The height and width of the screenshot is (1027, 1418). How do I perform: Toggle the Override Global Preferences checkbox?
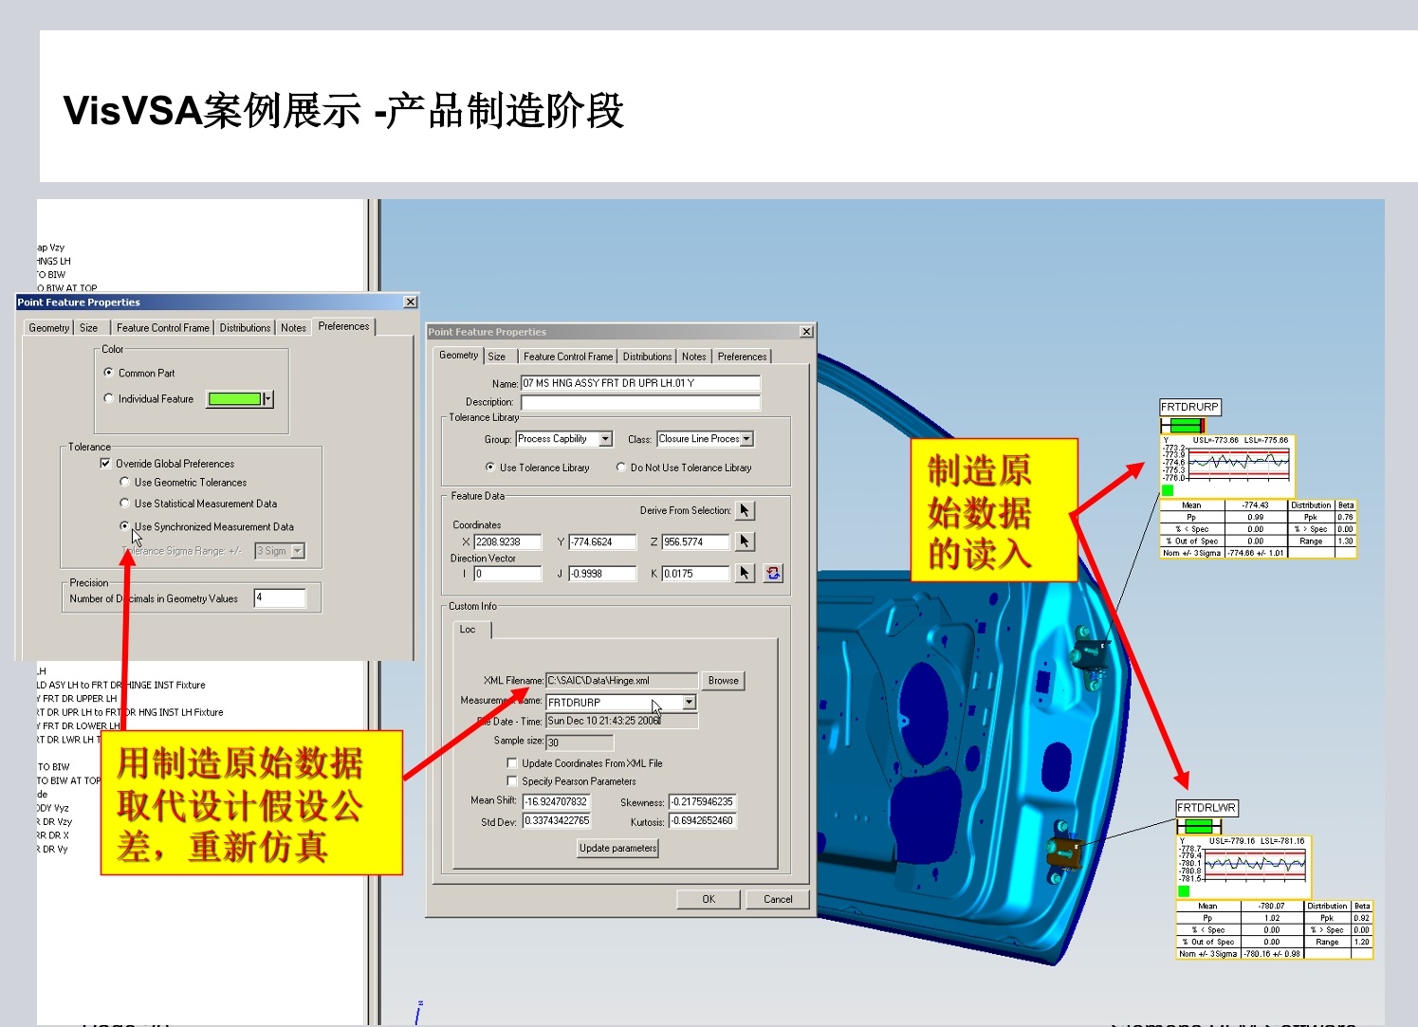pos(105,464)
